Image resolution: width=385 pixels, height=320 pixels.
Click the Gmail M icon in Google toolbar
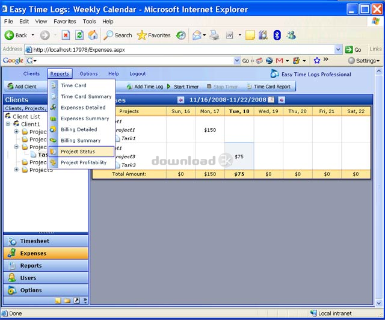pos(279,61)
